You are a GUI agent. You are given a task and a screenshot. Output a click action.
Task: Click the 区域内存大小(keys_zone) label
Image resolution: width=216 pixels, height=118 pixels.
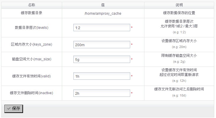tap(31, 45)
